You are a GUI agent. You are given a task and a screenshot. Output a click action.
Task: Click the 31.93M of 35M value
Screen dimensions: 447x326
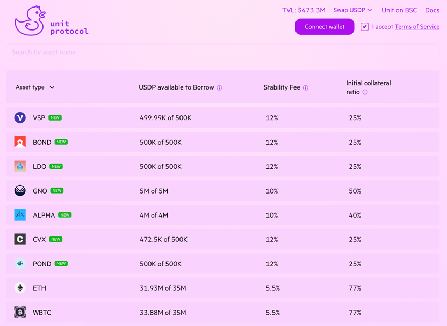pyautogui.click(x=163, y=288)
